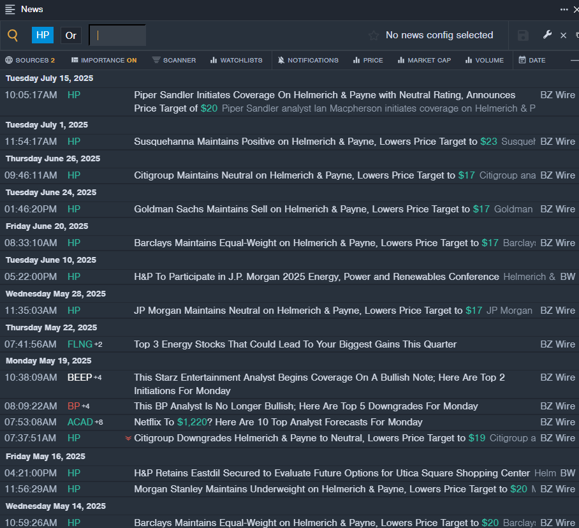Open Top 3 Energy Stocks headline
This screenshot has width=579, height=528.
[x=295, y=344]
